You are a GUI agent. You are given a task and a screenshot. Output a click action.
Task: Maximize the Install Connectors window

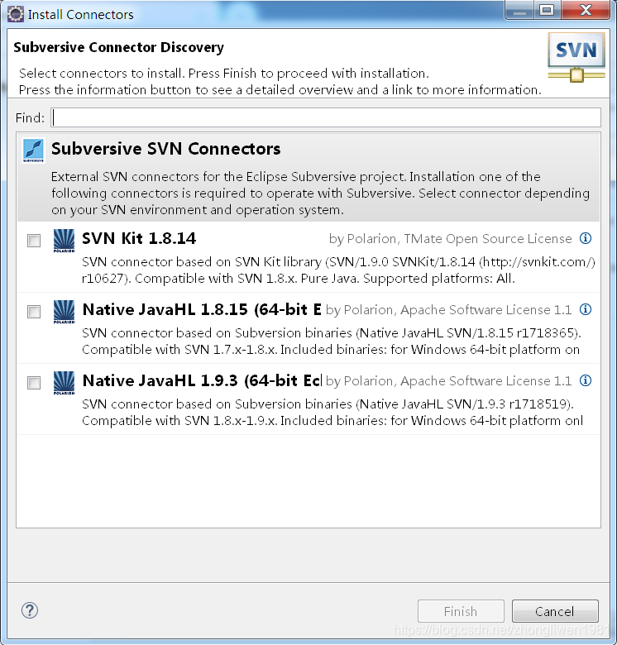pos(547,10)
